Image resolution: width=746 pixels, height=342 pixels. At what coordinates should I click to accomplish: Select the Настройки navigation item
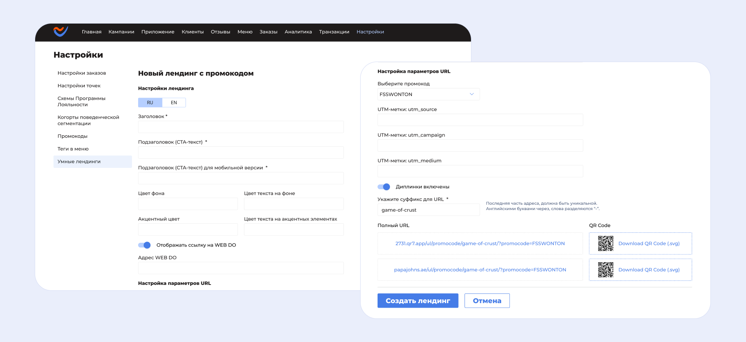click(x=370, y=32)
